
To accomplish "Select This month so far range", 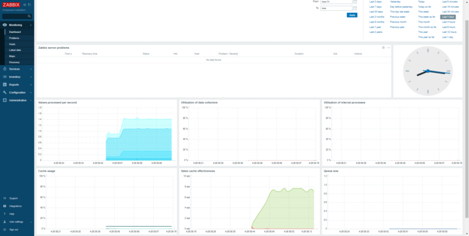I will [427, 27].
